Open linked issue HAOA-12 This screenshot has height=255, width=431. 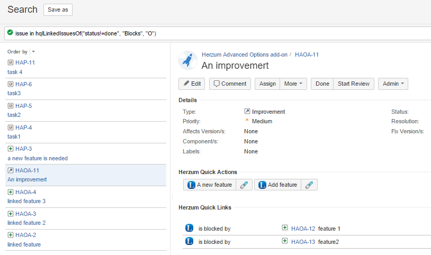(x=303, y=229)
